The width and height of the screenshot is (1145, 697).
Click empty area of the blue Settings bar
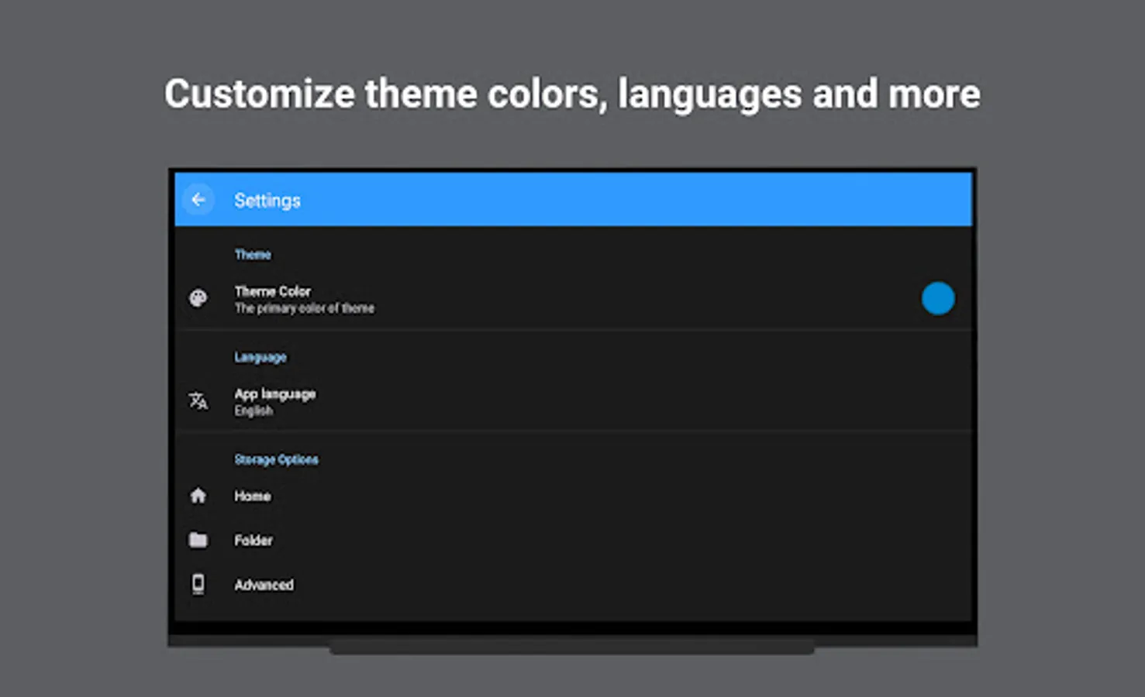click(x=620, y=200)
